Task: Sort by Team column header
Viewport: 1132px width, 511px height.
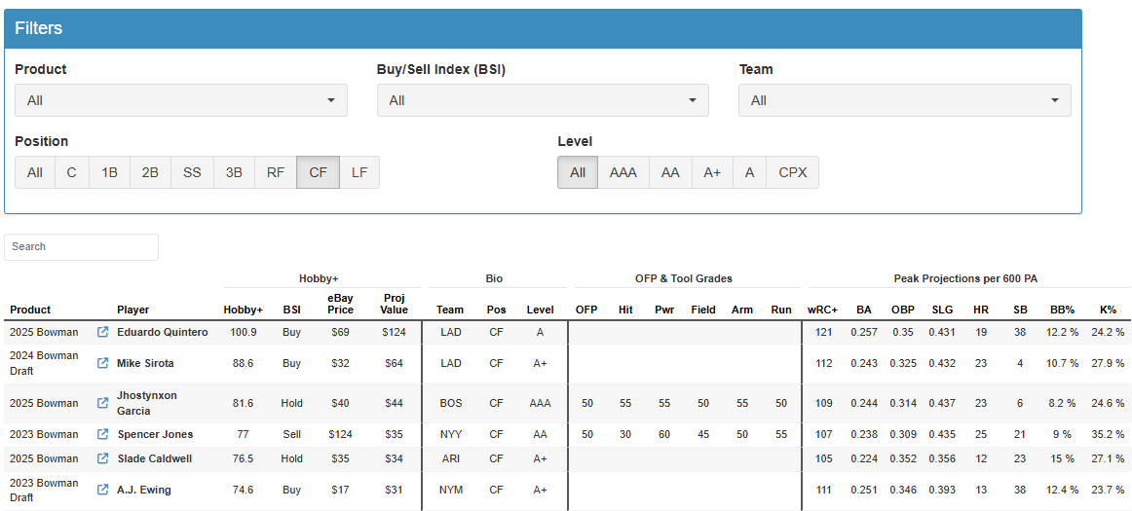Action: [x=450, y=310]
